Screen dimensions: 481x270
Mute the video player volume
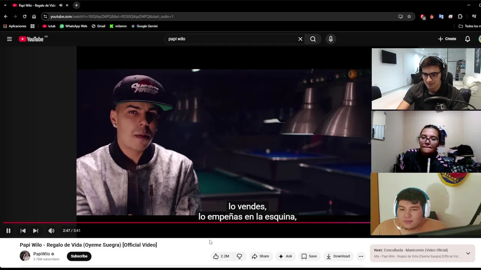point(51,231)
